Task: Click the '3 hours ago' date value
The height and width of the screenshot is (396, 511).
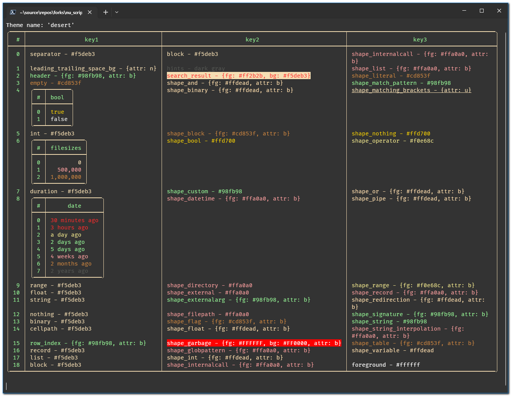Action: tap(69, 227)
